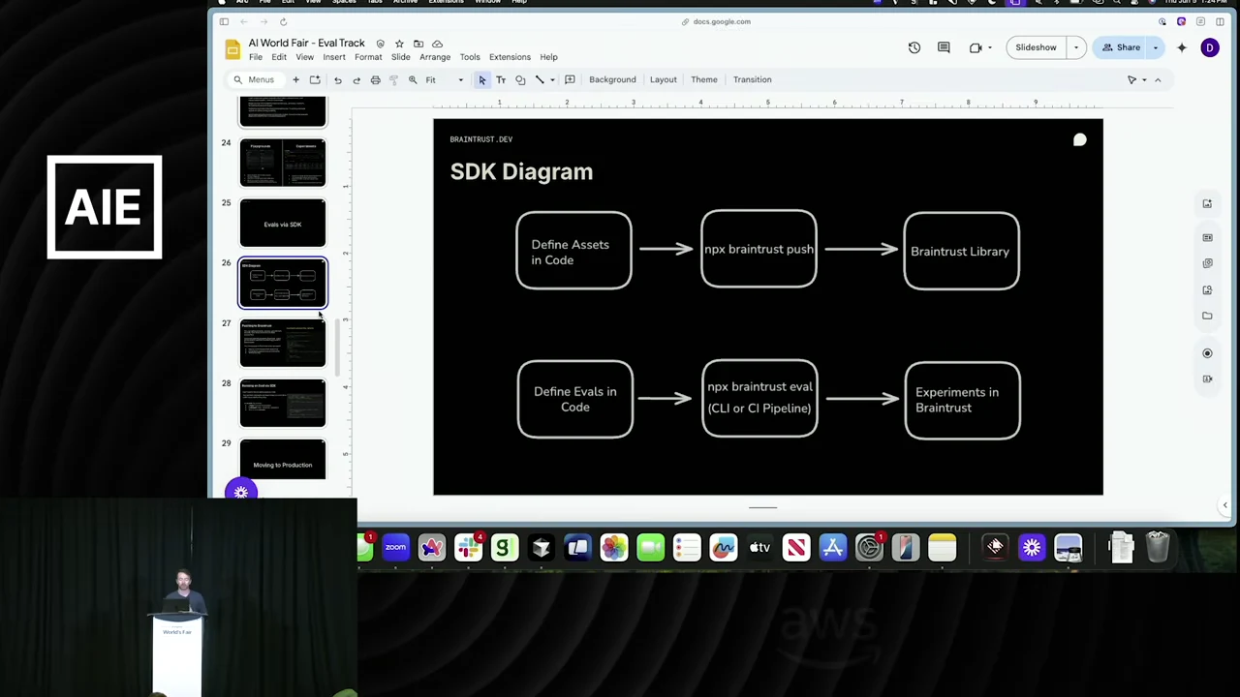This screenshot has width=1240, height=697.
Task: Open the Extensions menu
Action: pos(510,57)
